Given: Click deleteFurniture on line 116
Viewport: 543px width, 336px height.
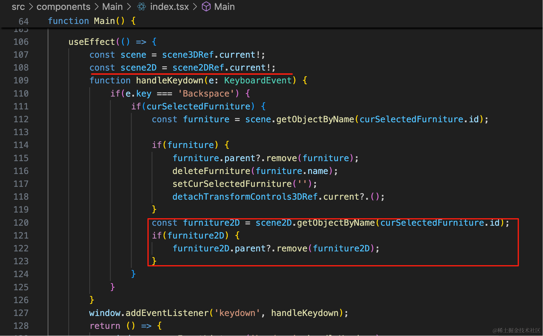Looking at the screenshot, I should click(x=211, y=171).
